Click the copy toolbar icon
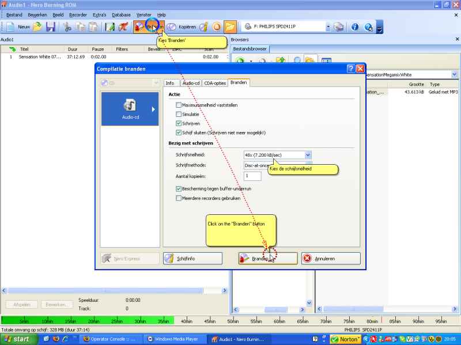The image size is (461, 345). pos(80,26)
